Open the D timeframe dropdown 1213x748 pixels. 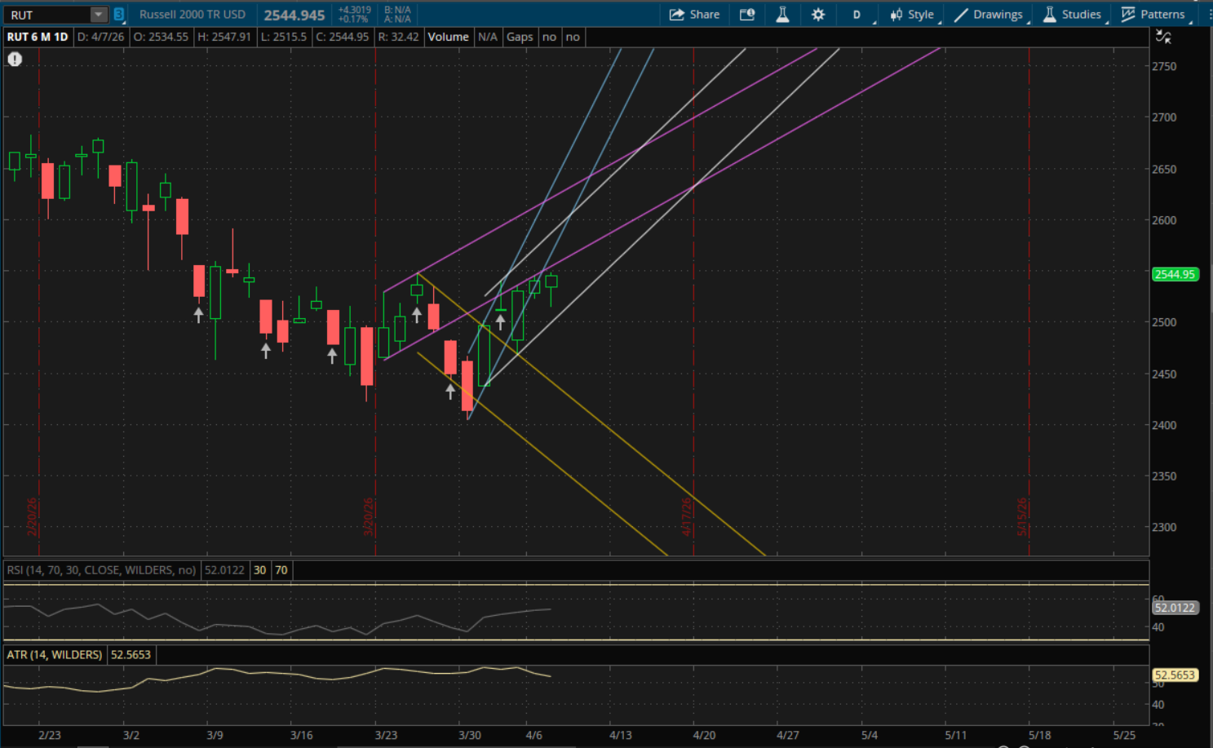coord(857,15)
